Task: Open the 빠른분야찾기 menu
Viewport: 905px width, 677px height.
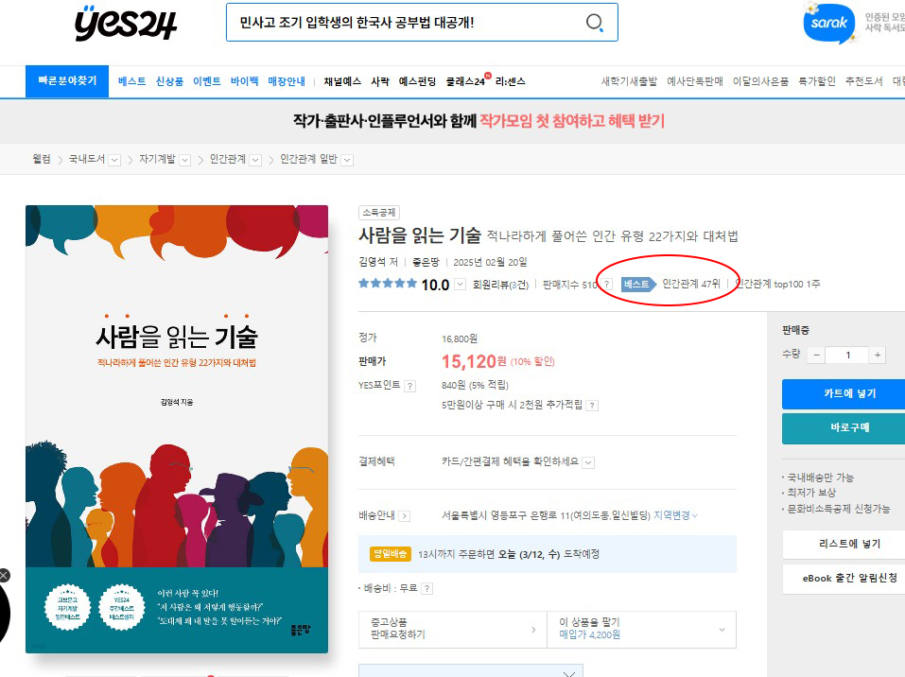Action: tap(67, 81)
